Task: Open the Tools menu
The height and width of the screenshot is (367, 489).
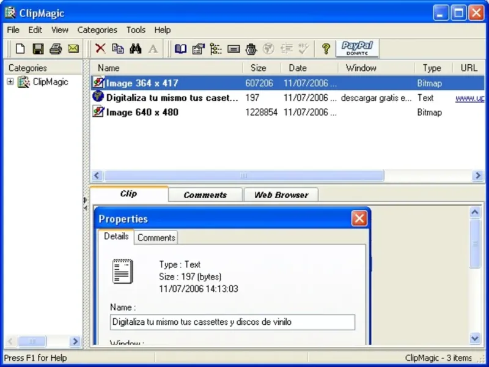Action: pyautogui.click(x=136, y=30)
